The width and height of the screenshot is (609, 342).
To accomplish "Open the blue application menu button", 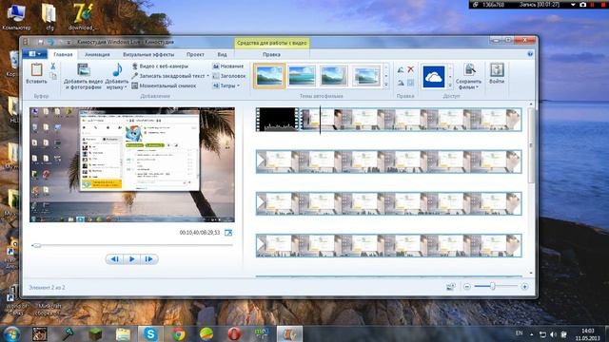I will pyautogui.click(x=35, y=54).
